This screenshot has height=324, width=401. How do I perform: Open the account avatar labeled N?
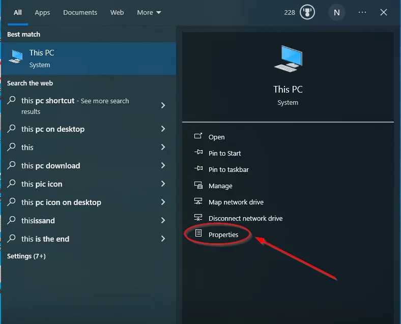tap(336, 12)
